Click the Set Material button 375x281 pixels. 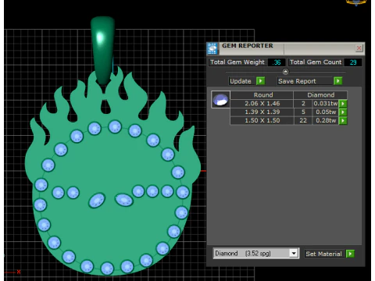click(x=323, y=254)
